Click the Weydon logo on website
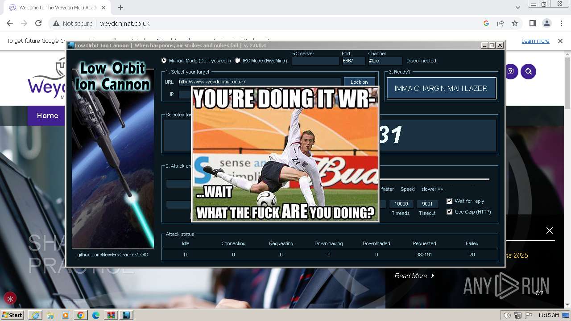 (47, 79)
